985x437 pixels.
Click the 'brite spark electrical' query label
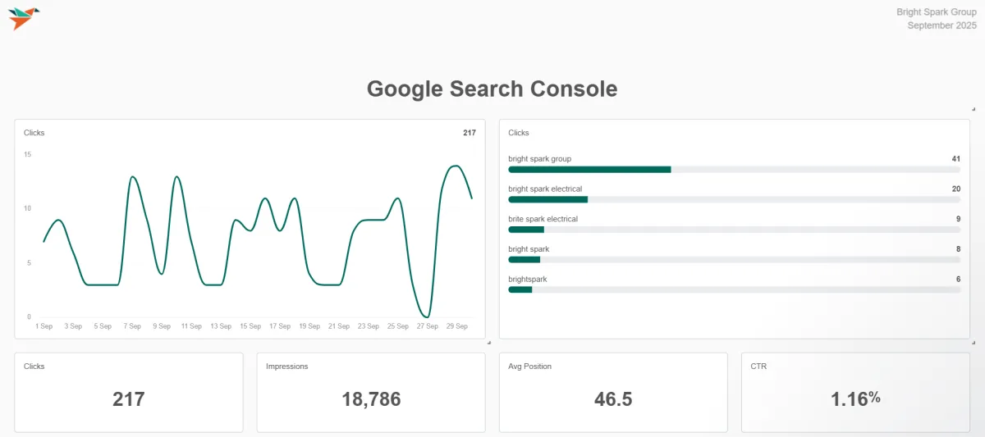point(543,219)
